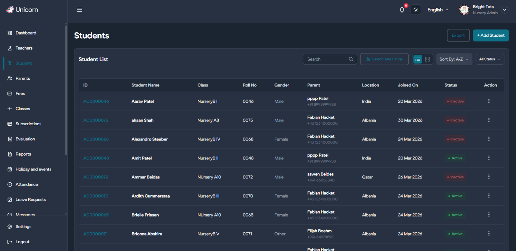516x251 pixels.
Task: Click student name Brielle Friesen
Action: (145, 215)
